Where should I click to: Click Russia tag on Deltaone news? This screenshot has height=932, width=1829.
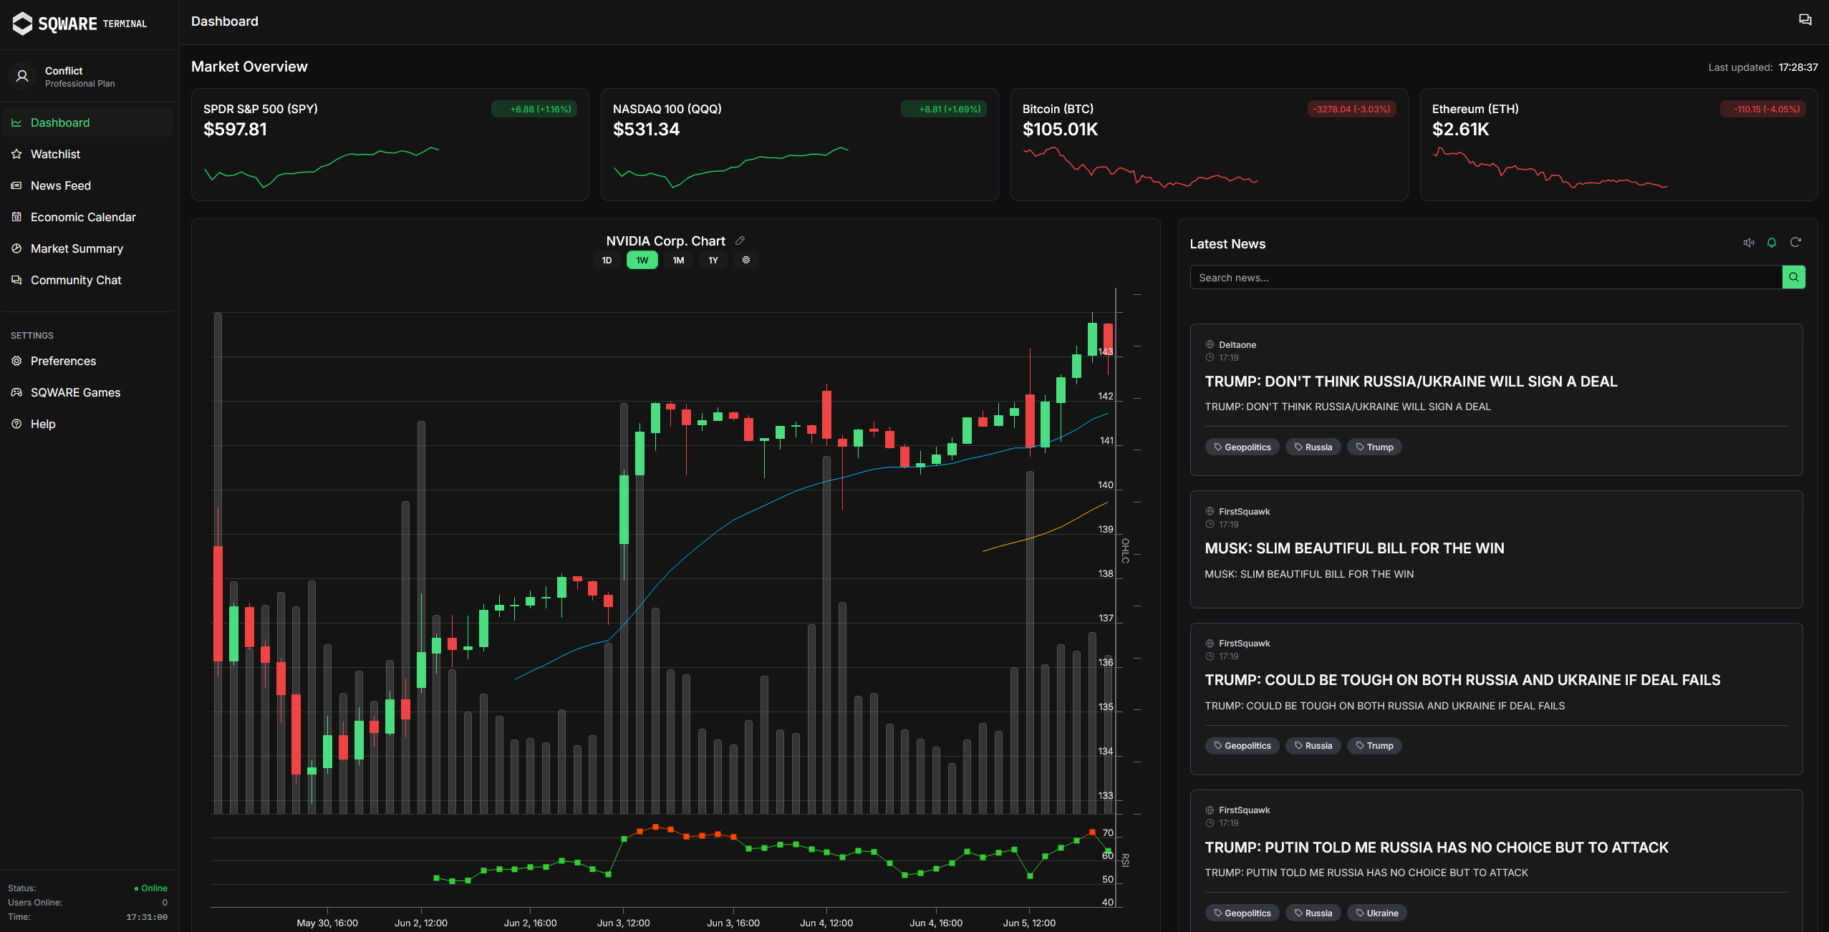pyautogui.click(x=1313, y=447)
